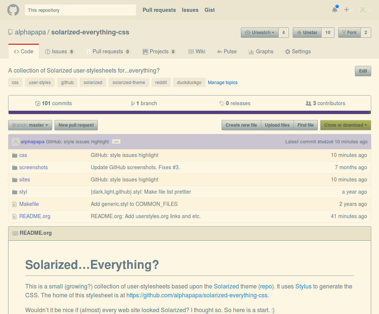Open the Settings tab

[x=298, y=51]
